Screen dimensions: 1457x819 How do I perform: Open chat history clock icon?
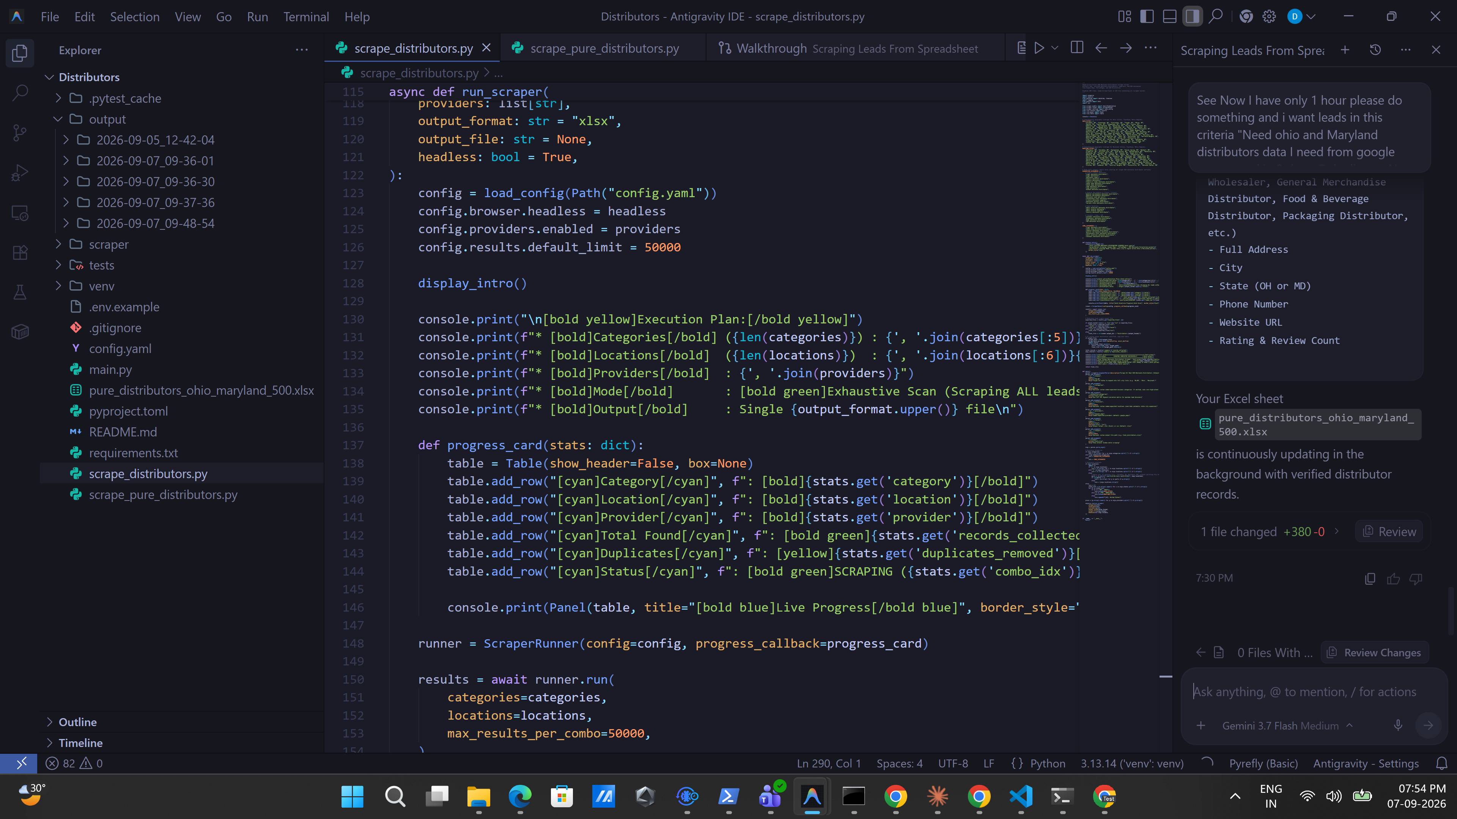click(x=1375, y=50)
